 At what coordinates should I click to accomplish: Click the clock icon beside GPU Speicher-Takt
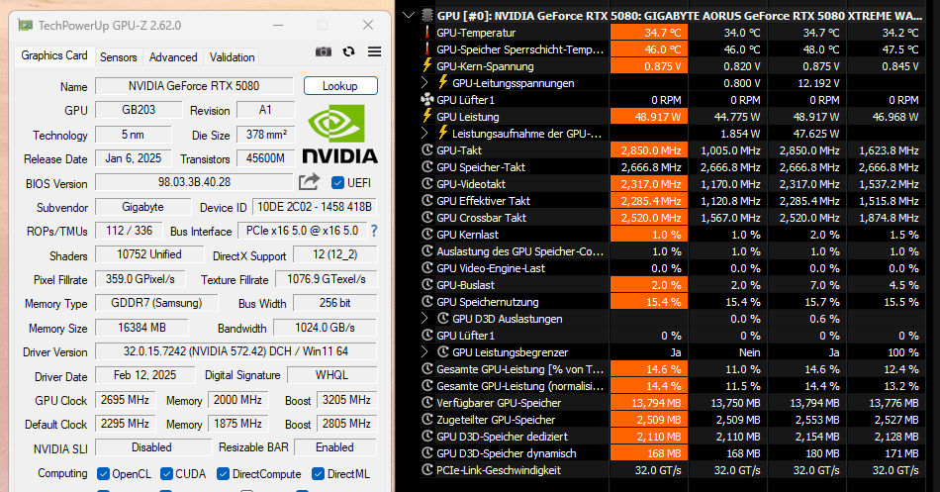pos(427,166)
